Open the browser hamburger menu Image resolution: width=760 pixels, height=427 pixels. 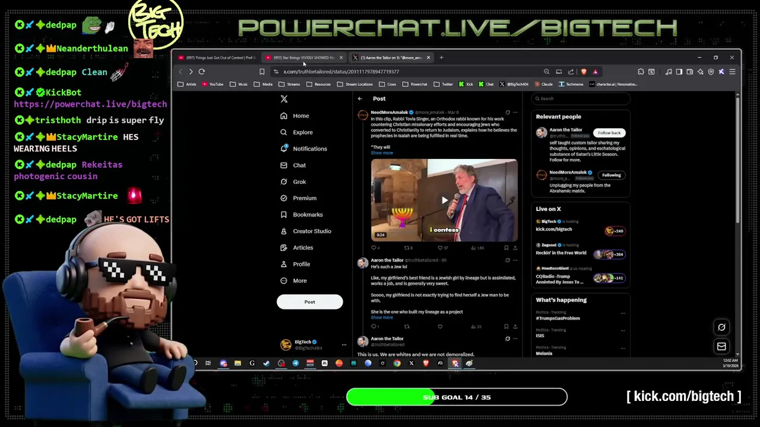click(x=732, y=72)
